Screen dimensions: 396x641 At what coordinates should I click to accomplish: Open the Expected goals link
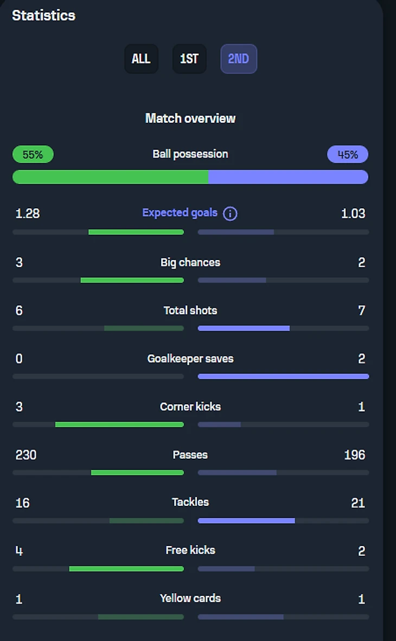[x=180, y=213]
